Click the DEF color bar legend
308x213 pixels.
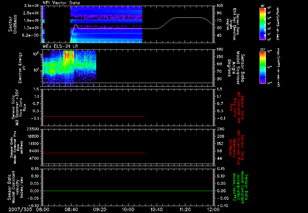tap(263, 67)
